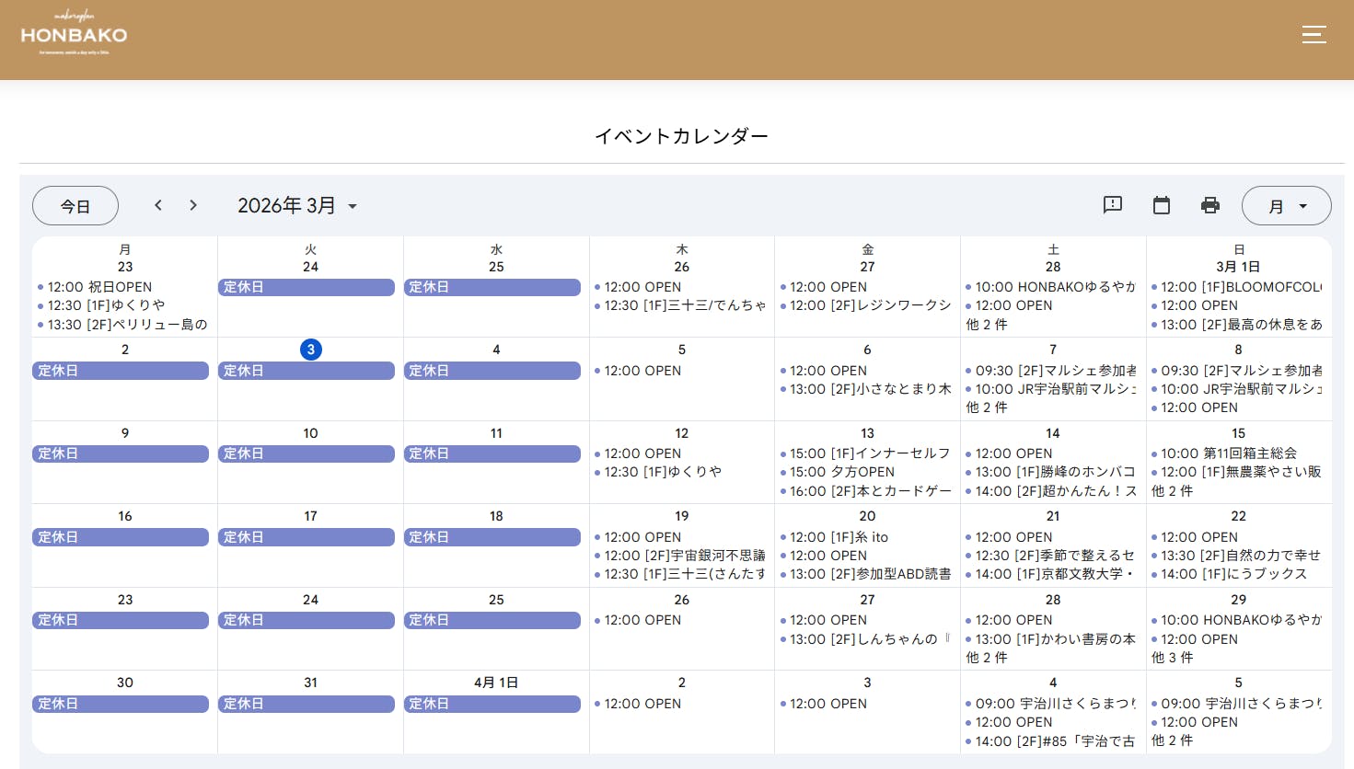
Task: Click the 今日 button
Action: (x=75, y=206)
